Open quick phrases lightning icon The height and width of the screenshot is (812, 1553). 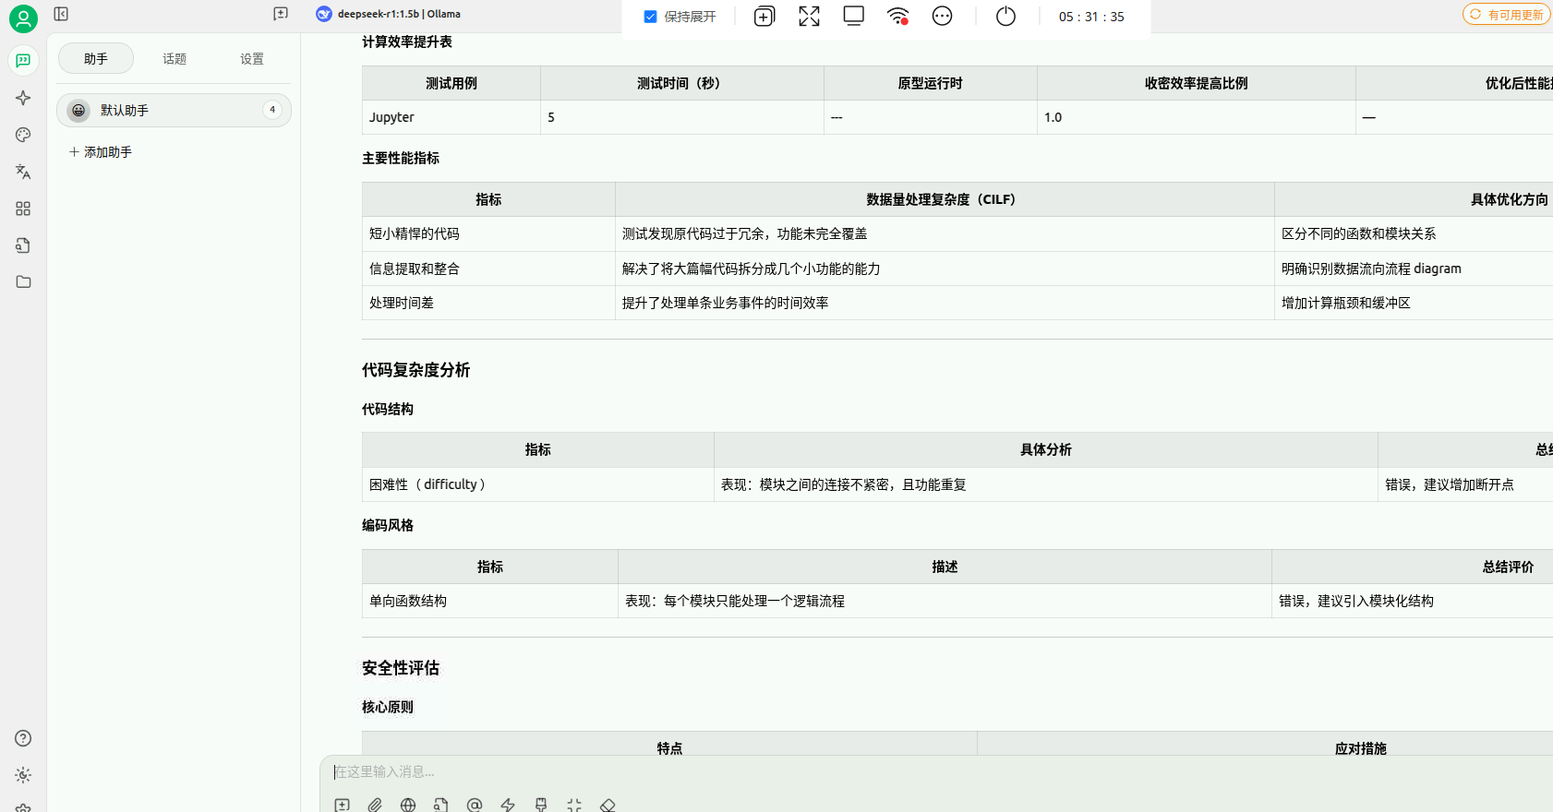[508, 805]
